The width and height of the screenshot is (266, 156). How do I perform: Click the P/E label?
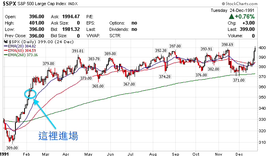click(90, 17)
